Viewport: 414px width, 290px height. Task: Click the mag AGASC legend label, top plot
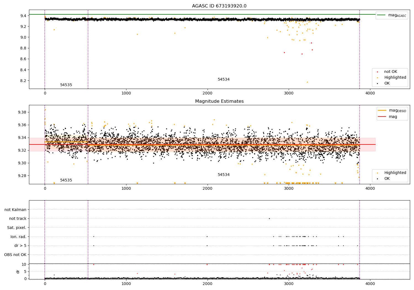coord(397,15)
